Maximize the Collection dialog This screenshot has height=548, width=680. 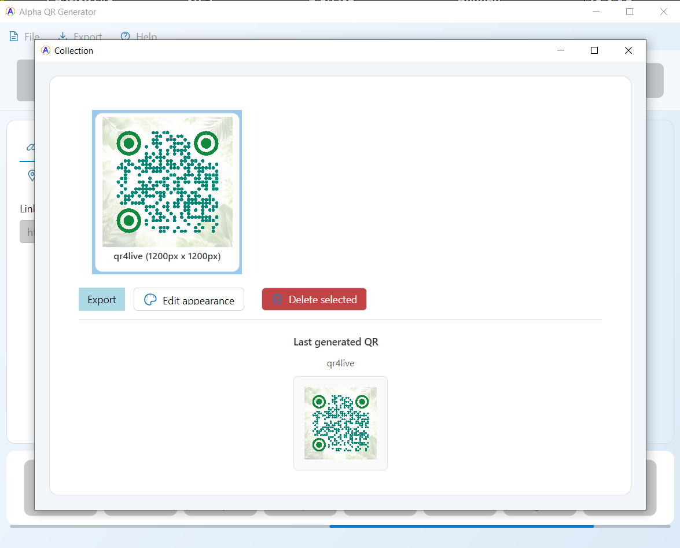click(594, 50)
